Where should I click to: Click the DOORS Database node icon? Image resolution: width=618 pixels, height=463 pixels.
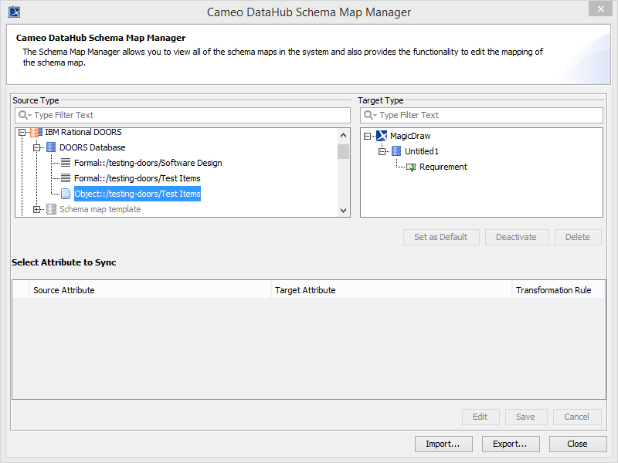pyautogui.click(x=51, y=147)
